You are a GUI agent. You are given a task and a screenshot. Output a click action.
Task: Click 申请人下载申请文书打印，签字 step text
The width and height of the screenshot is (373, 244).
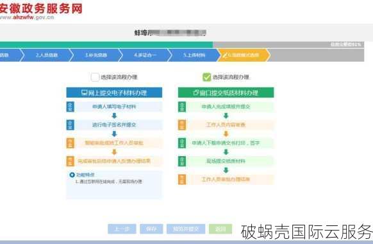226,143
